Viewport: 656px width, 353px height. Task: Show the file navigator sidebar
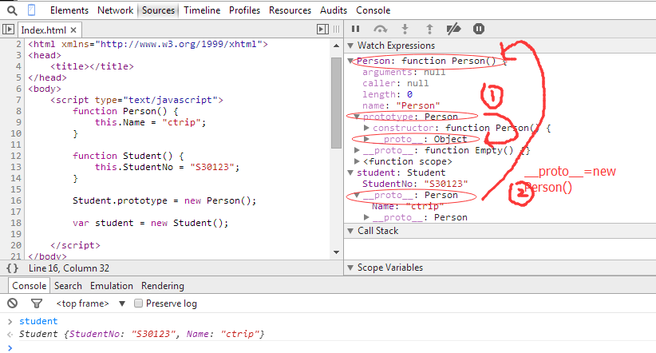pos(8,30)
